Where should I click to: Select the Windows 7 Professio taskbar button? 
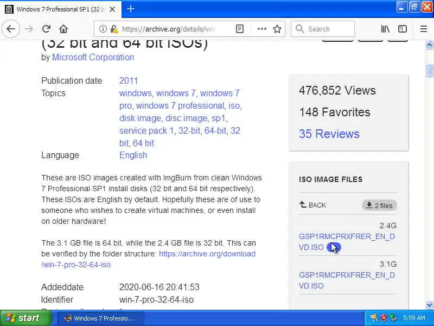[x=101, y=318]
